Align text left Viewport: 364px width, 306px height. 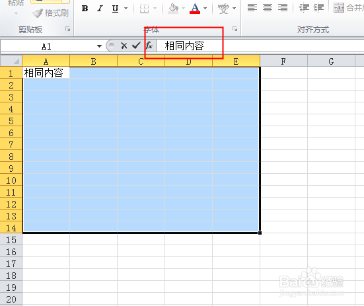[252, 8]
